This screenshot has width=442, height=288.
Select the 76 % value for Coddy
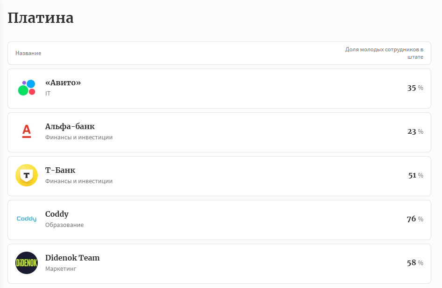(415, 219)
